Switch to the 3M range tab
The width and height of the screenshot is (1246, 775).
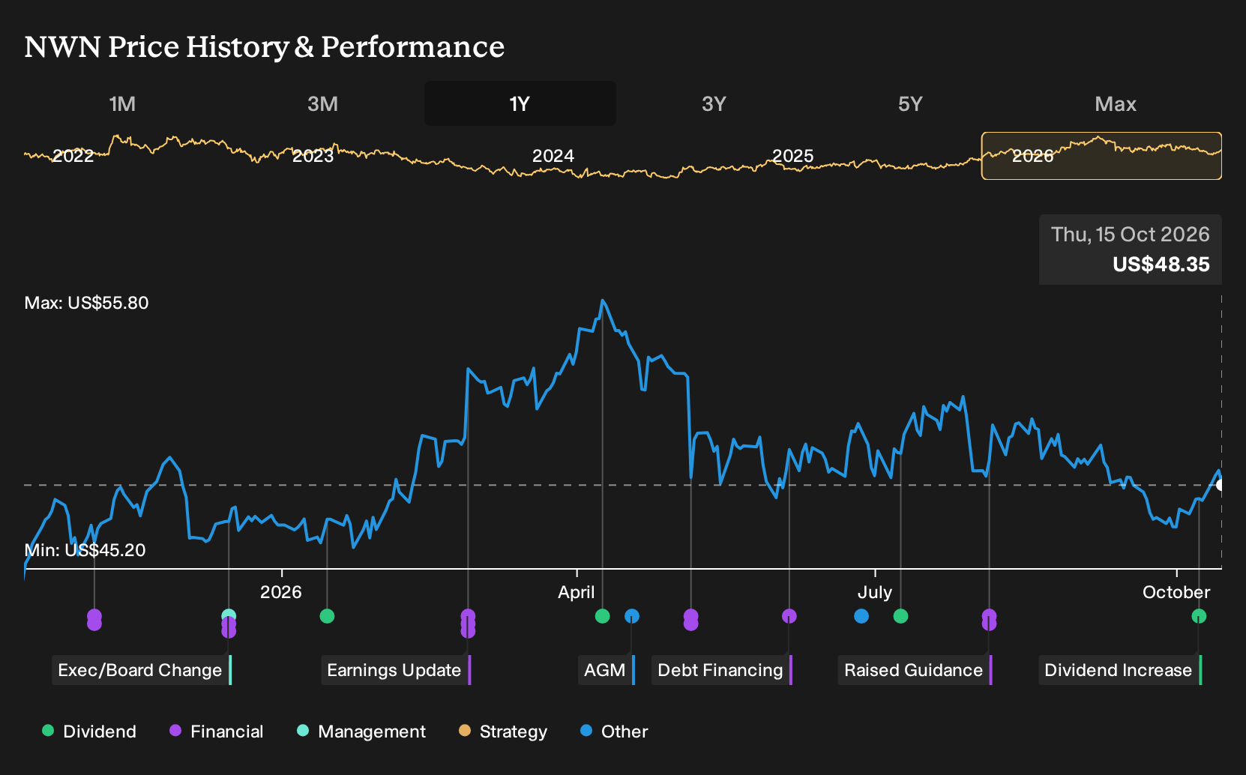[x=322, y=103]
